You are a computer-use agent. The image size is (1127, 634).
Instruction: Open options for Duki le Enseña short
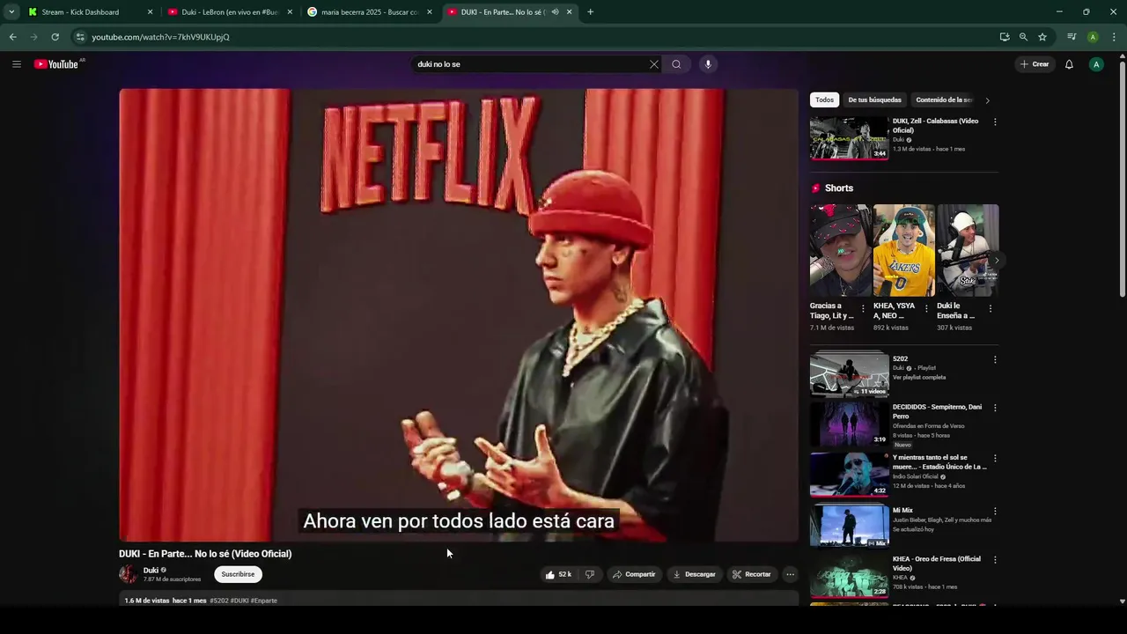pyautogui.click(x=991, y=309)
